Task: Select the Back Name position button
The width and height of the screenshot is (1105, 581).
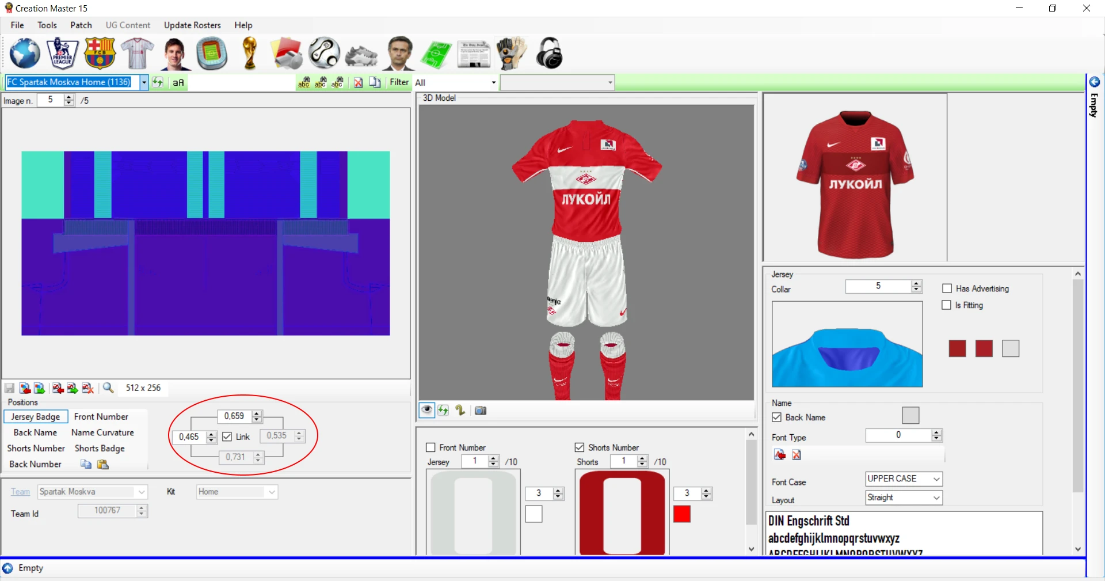Action: pos(35,432)
